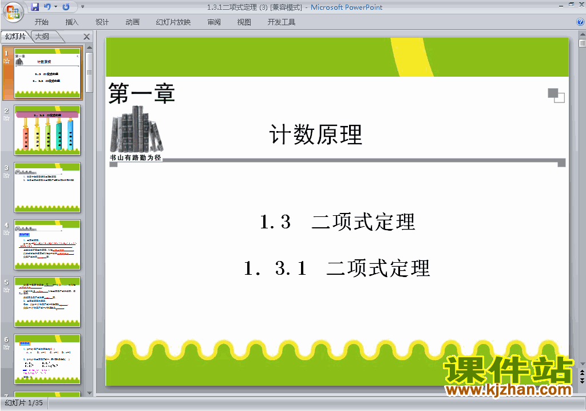Select slide 4 thumbnail
Screen dimensions: 586x411
[47, 244]
